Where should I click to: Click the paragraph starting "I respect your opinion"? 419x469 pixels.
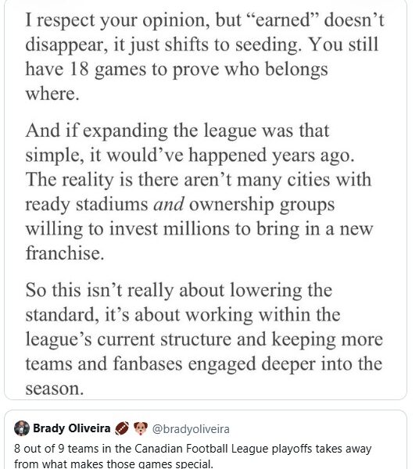click(205, 57)
